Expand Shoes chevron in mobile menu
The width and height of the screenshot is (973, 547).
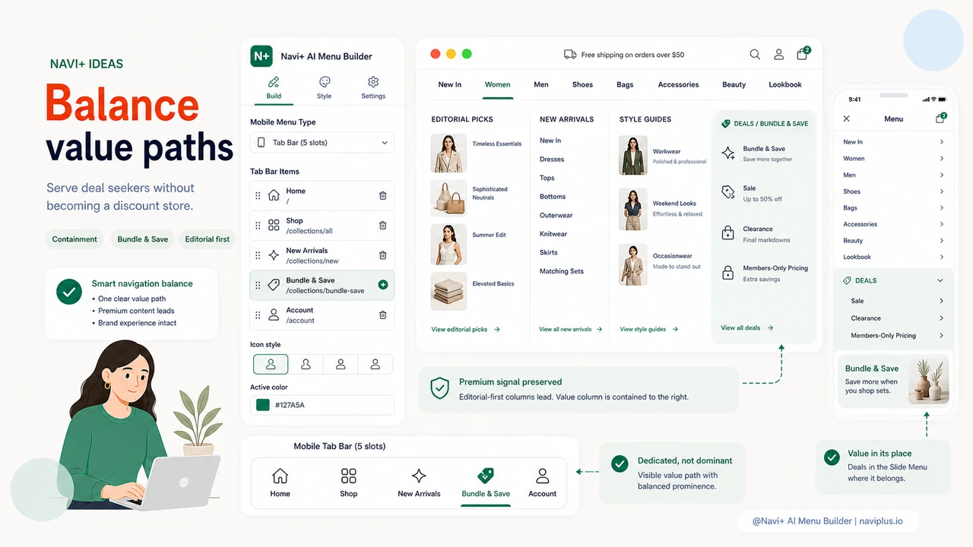pyautogui.click(x=941, y=191)
